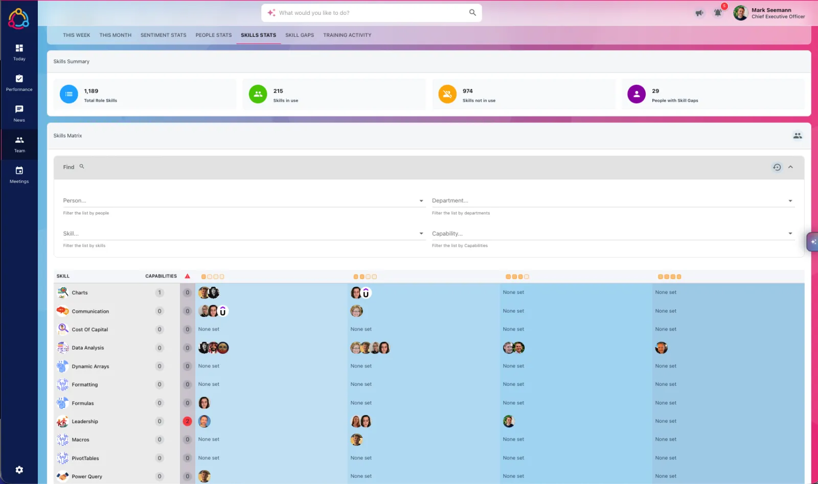Click the green Skills in use icon
Screen dimensions: 818x484
tap(258, 94)
